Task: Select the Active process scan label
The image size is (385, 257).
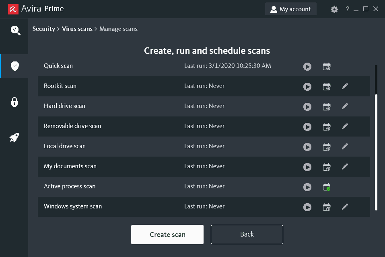Action: point(70,186)
